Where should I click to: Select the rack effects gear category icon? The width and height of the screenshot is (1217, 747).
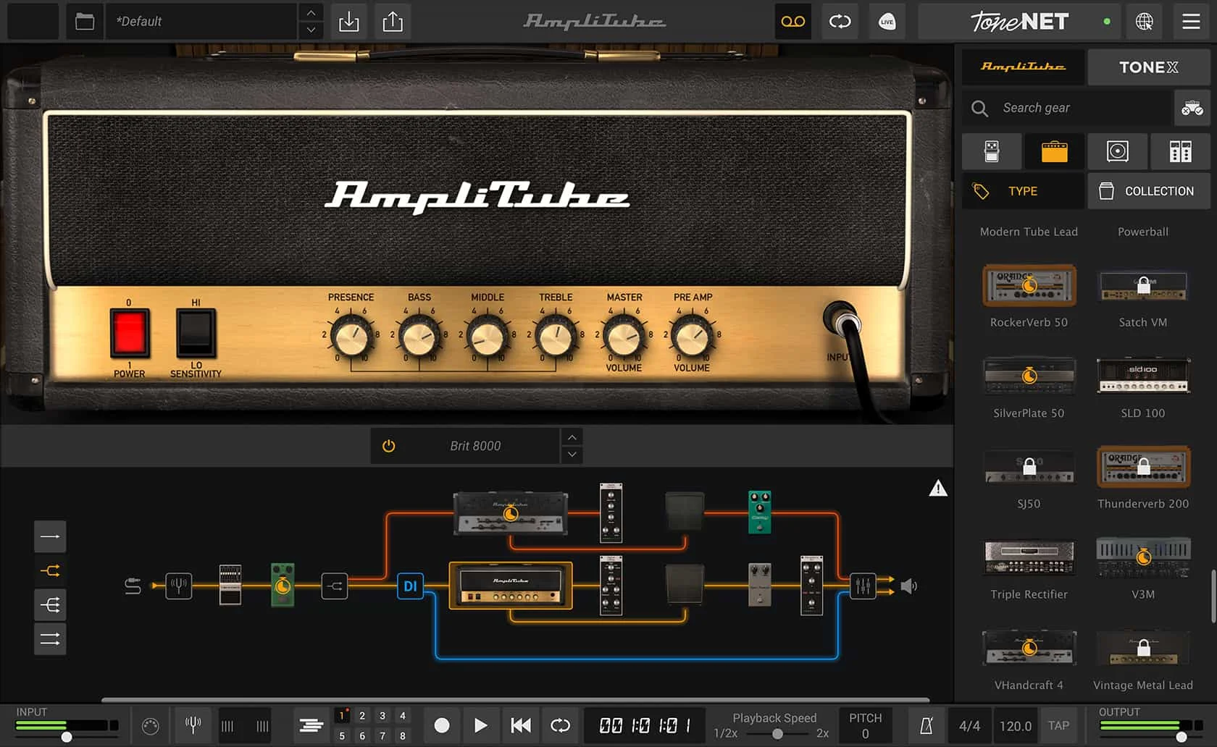(1180, 151)
